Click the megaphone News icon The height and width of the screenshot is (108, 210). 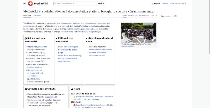72,89
